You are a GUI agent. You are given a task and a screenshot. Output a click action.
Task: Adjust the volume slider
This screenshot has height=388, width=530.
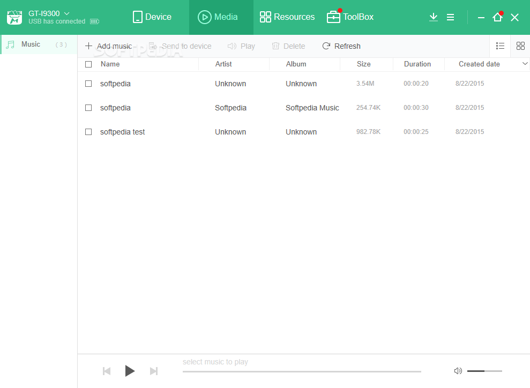[484, 371]
